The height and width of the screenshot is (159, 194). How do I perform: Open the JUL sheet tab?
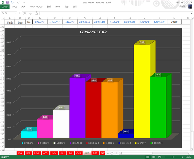70,153
